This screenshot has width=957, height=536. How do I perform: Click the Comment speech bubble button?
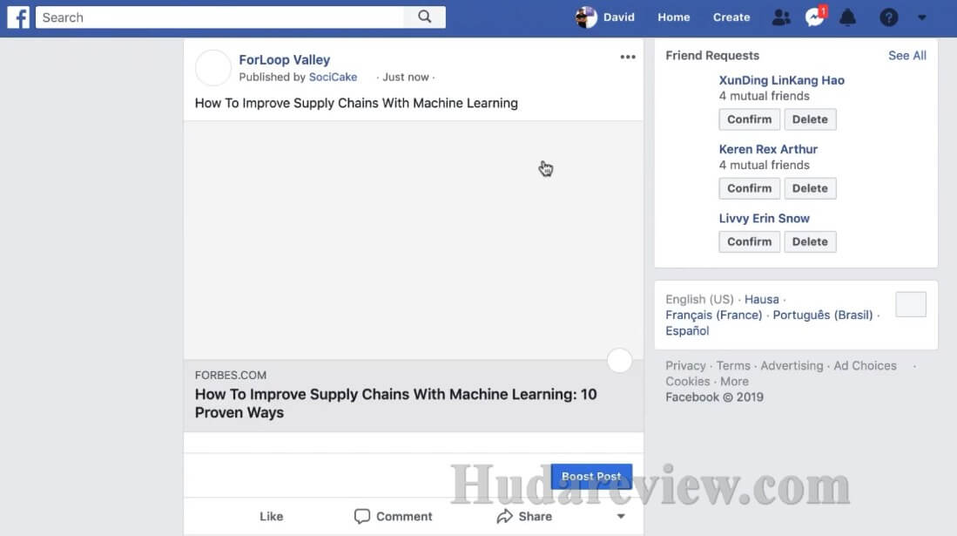pyautogui.click(x=393, y=517)
